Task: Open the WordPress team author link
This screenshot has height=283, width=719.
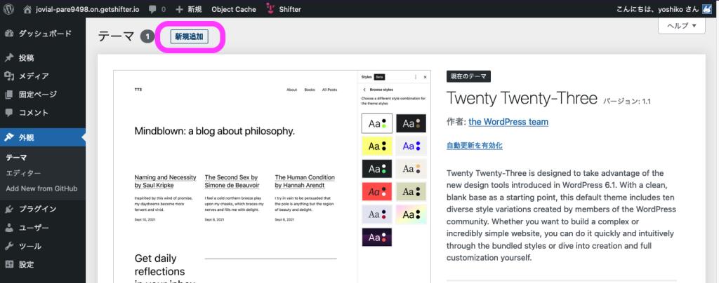Action: tap(508, 122)
